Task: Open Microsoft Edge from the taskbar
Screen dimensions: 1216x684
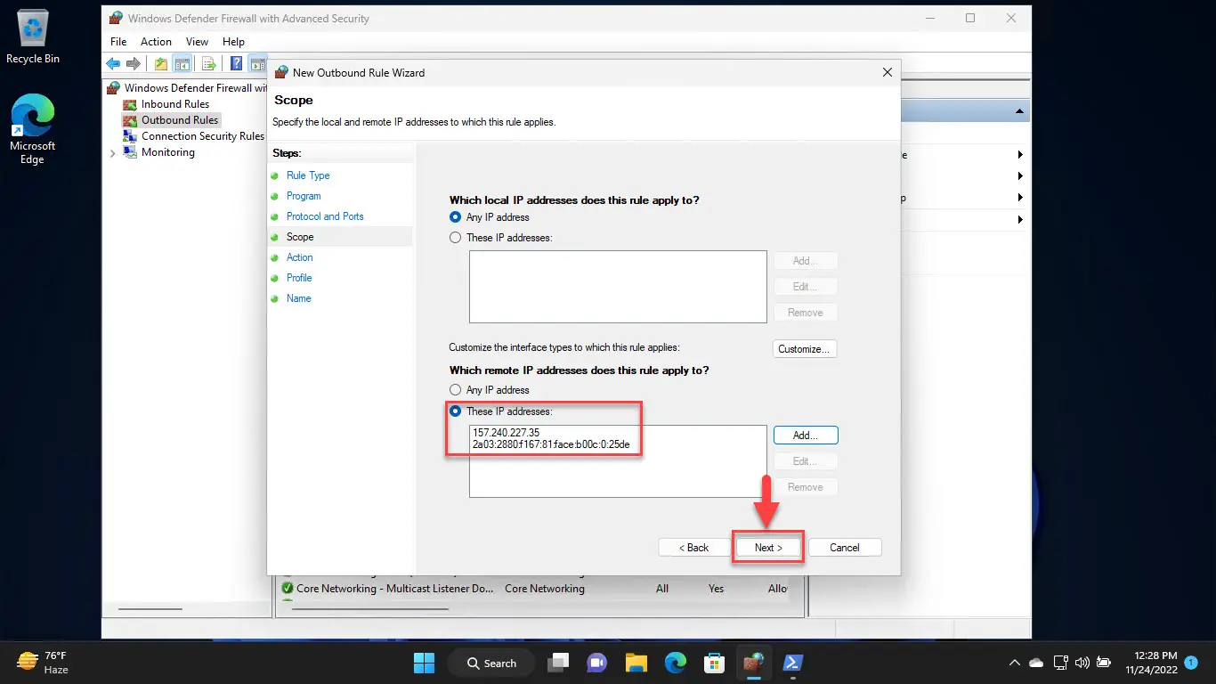Action: (x=675, y=663)
